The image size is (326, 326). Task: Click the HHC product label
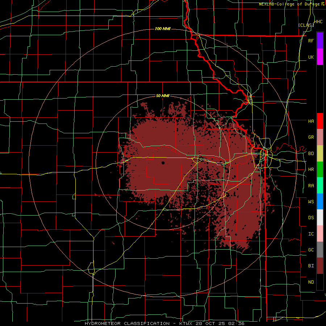(318, 22)
